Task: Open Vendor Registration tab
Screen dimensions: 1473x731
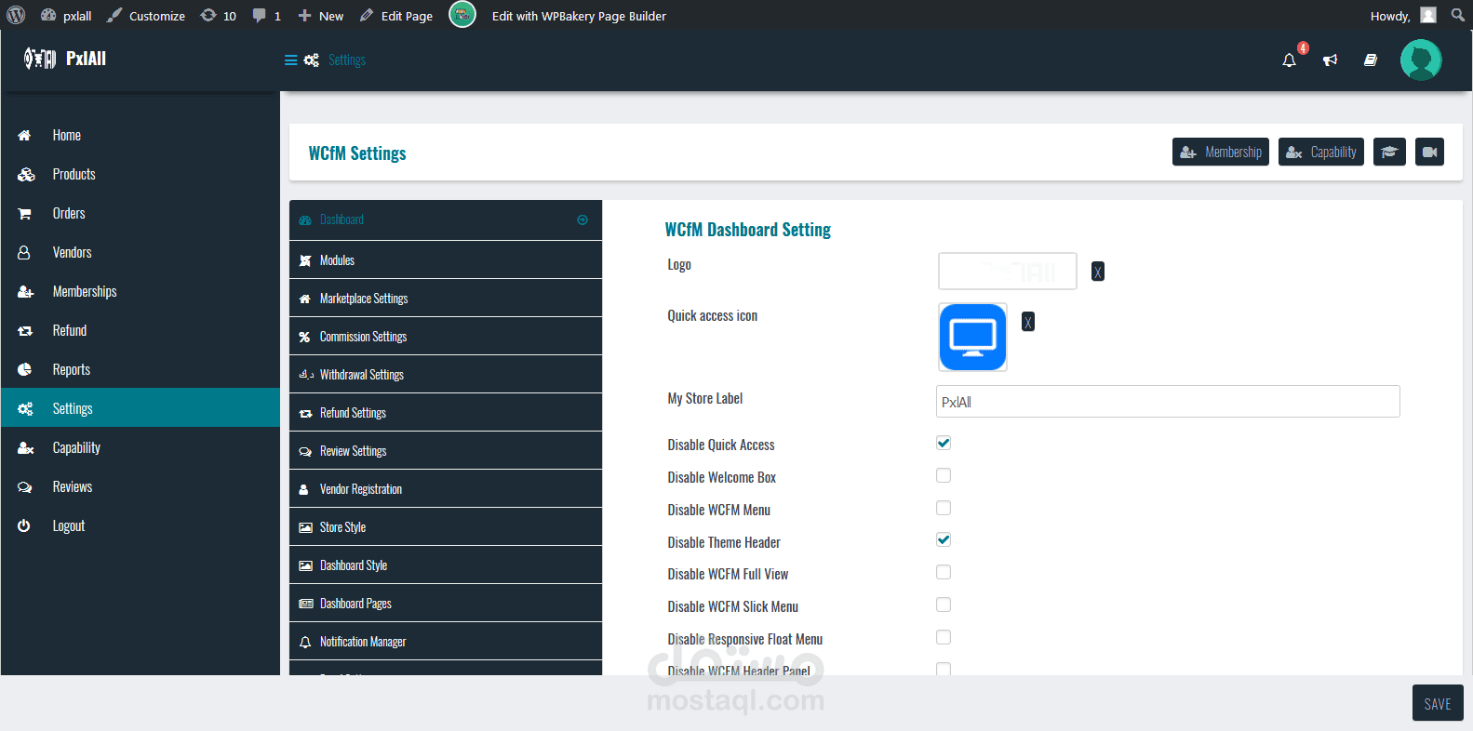Action: [446, 489]
